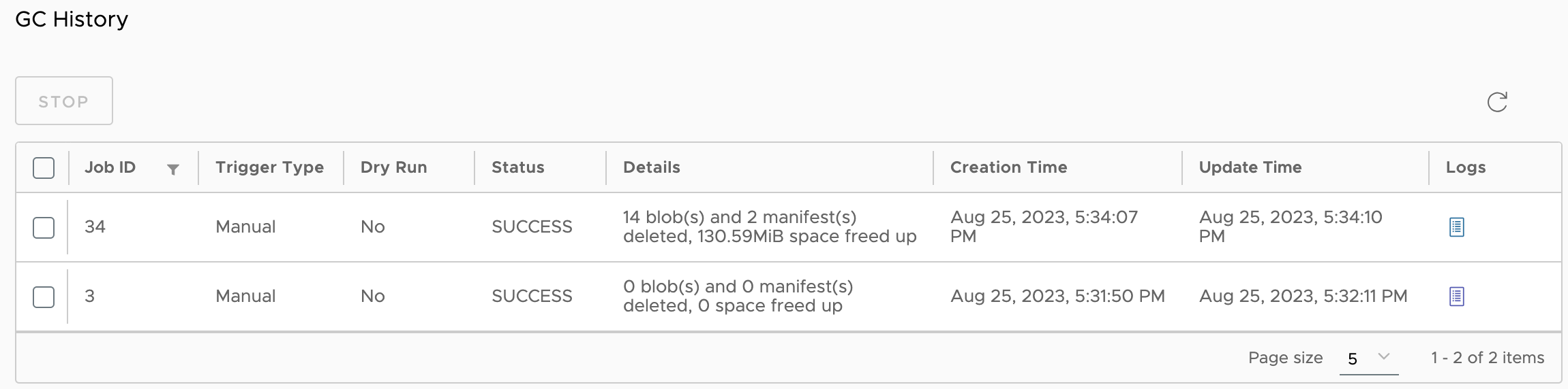Open the log icon for job 3
The height and width of the screenshot is (389, 1568).
[x=1456, y=297]
